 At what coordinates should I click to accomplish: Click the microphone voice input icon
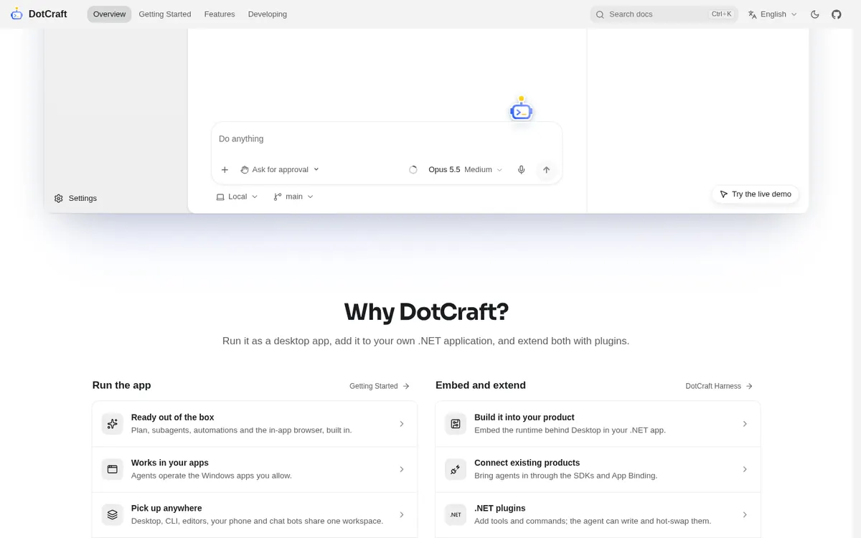pyautogui.click(x=522, y=170)
